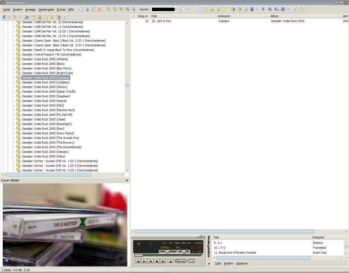Open Kopieren menu in Wiedergabeliste panel
Image resolution: width=349 pixels, height=273 pixels.
click(242, 263)
